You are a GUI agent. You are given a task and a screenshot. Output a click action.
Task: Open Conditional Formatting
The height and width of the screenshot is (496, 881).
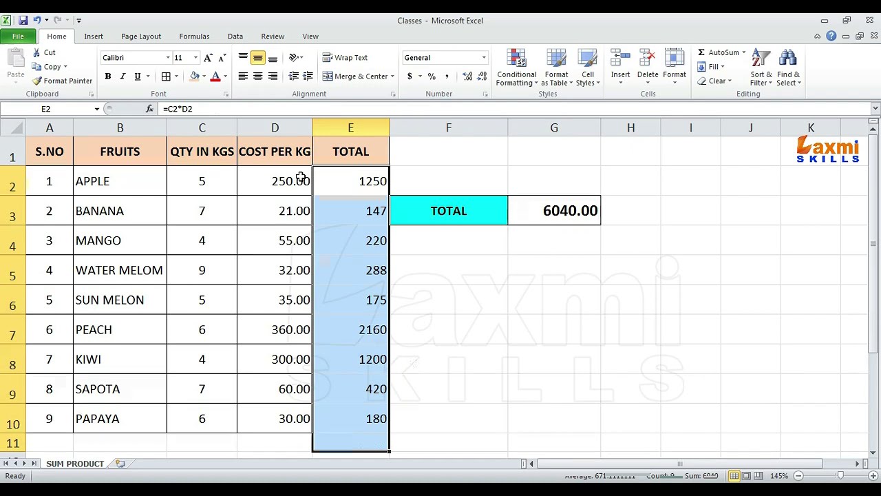(x=517, y=68)
